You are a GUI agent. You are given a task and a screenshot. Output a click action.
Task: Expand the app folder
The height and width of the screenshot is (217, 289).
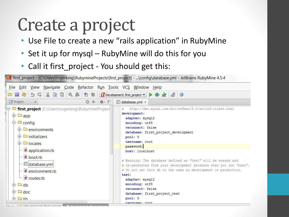click(x=14, y=116)
